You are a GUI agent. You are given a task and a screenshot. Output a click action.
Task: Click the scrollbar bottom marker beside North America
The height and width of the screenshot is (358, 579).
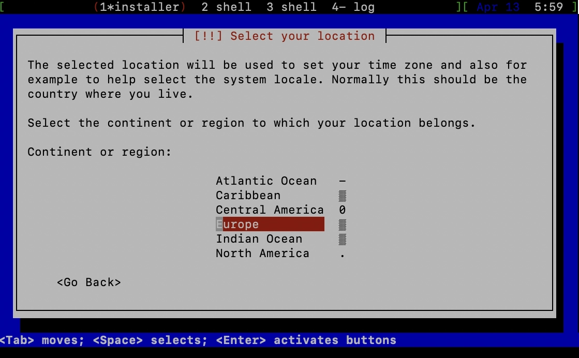pyautogui.click(x=342, y=254)
